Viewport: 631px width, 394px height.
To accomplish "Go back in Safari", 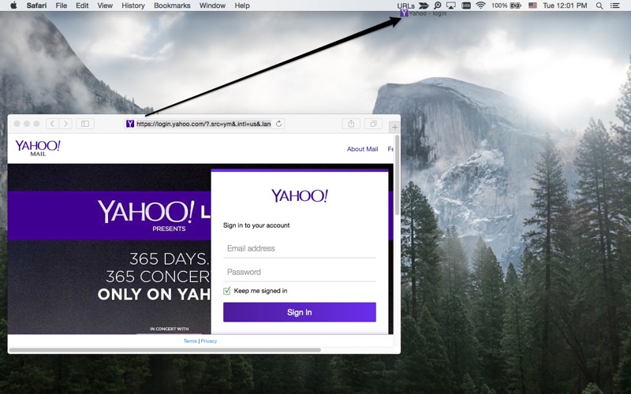I will tap(52, 124).
